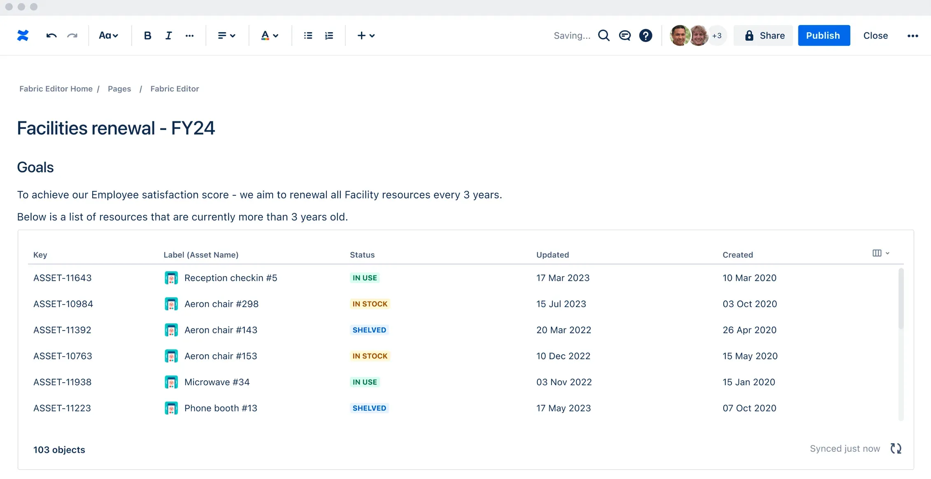Redo the last edit
The image size is (931, 479).
coord(72,35)
